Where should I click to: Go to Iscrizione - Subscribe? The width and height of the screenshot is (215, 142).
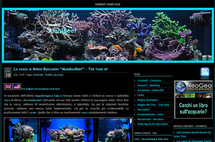[150, 90]
